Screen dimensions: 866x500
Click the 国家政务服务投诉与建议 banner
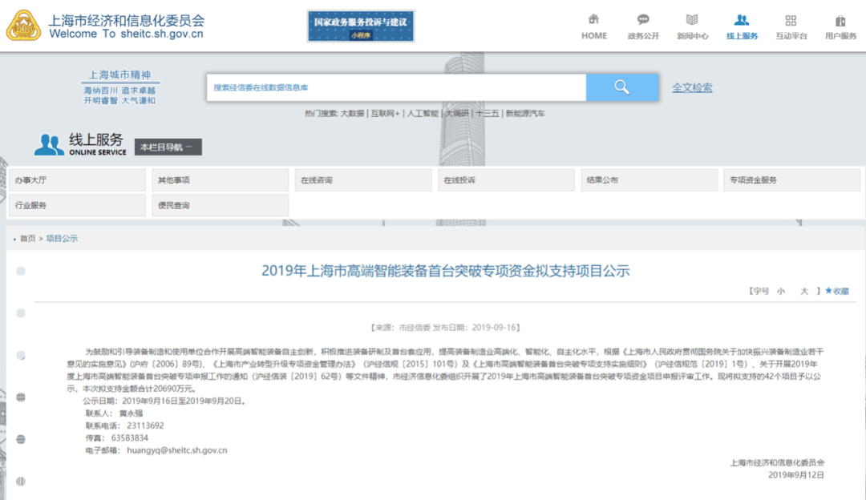tap(361, 26)
